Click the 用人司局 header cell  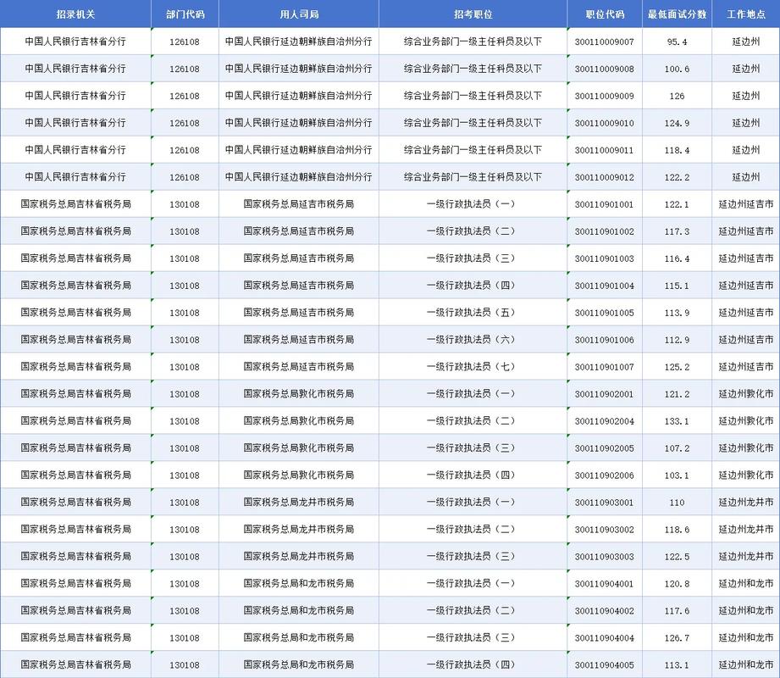click(x=298, y=14)
